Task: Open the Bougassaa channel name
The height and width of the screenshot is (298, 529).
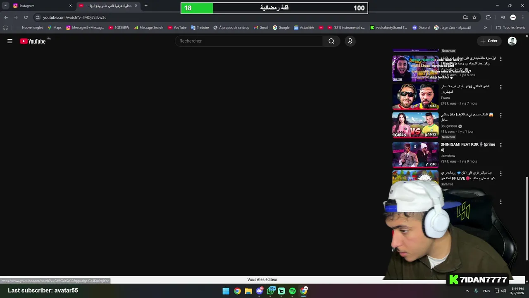Action: 449,126
